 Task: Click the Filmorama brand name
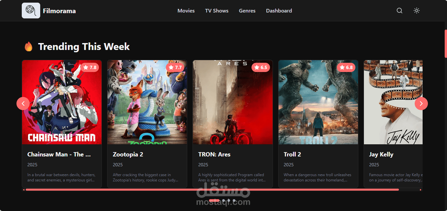point(59,11)
